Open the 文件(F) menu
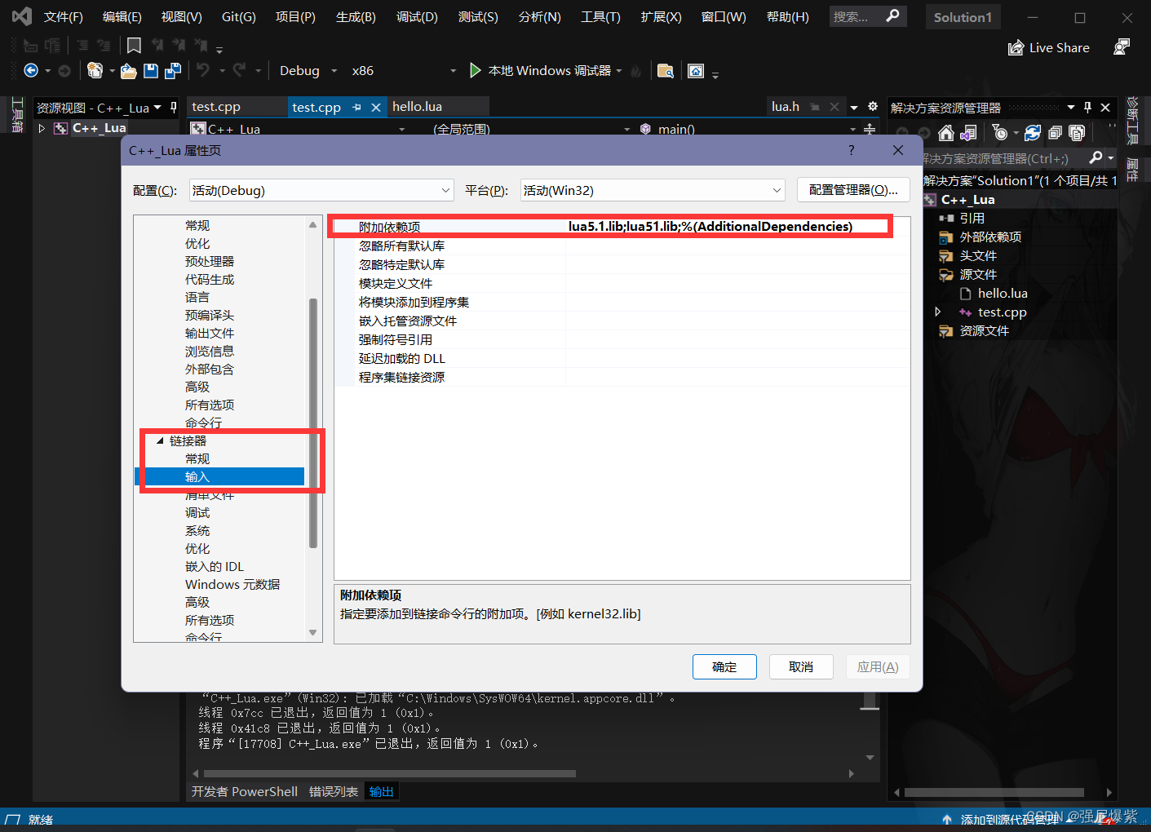 [64, 16]
